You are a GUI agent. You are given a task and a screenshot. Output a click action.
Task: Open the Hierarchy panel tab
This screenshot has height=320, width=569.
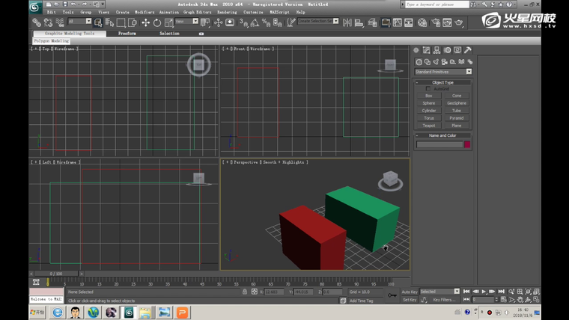[x=436, y=50]
